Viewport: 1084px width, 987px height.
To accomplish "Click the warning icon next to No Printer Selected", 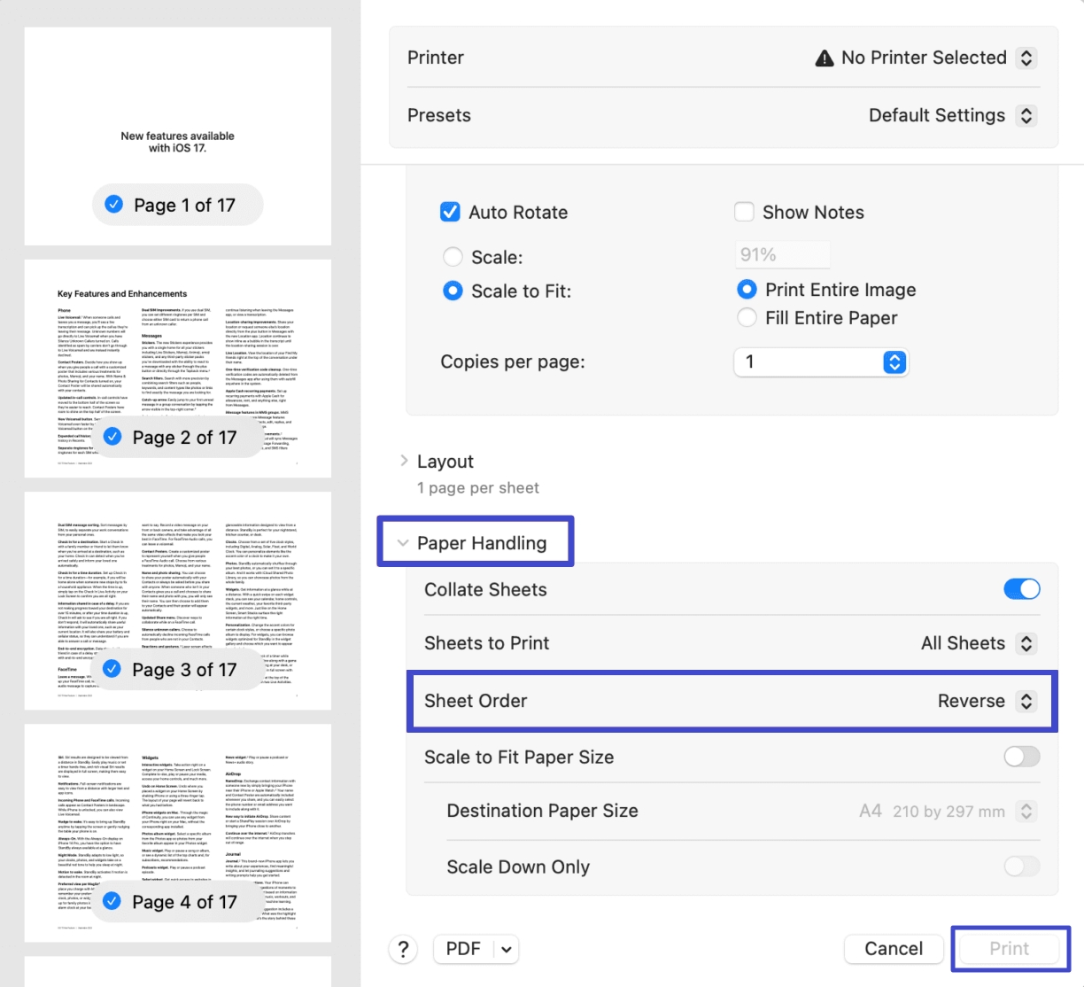I will (825, 58).
